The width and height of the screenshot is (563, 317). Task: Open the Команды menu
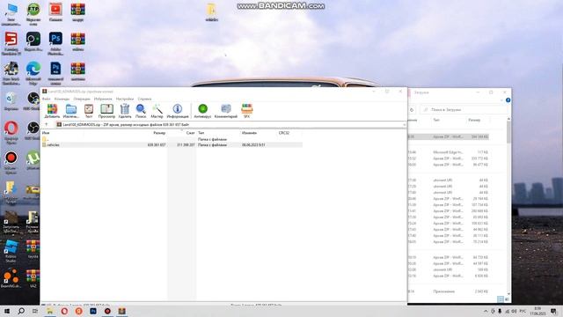tap(62, 99)
